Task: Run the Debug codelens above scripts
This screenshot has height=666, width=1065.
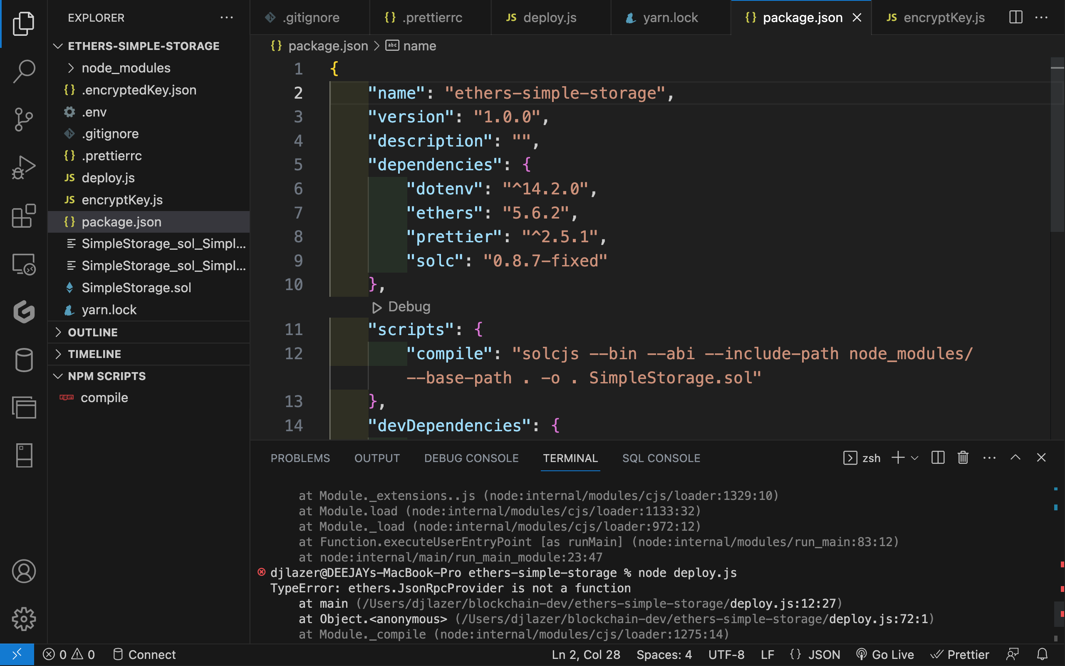Action: tap(401, 307)
